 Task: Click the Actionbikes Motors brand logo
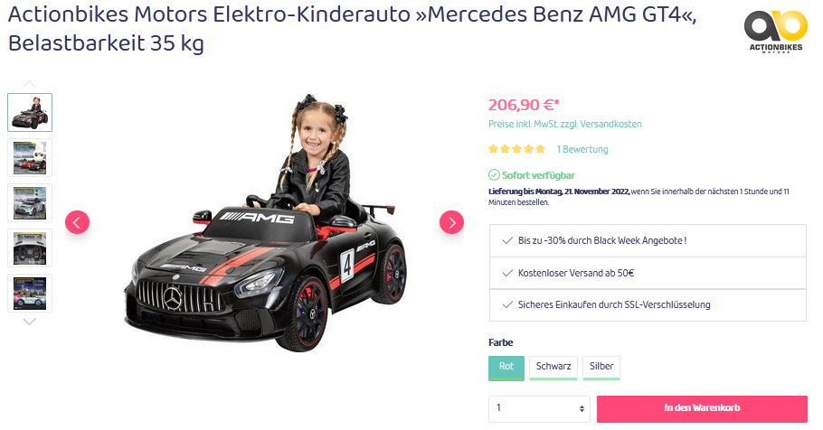click(x=775, y=32)
